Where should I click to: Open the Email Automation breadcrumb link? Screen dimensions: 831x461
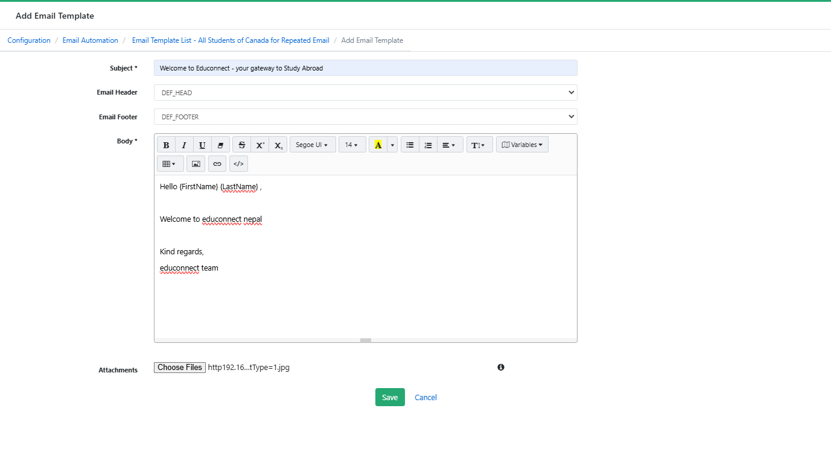91,40
